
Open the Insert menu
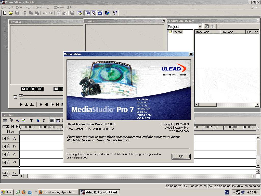40,7
